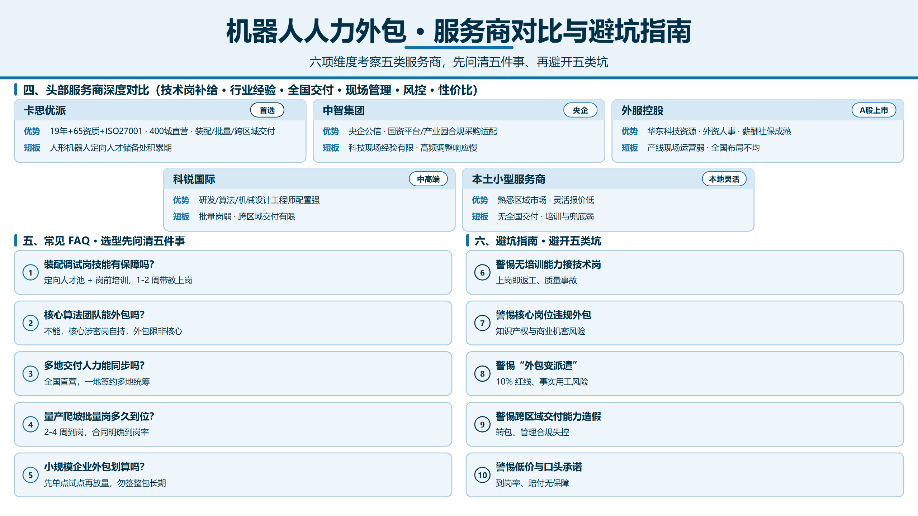
Task: Click heading 警惕低价与口头承诺
Action: coord(539,467)
